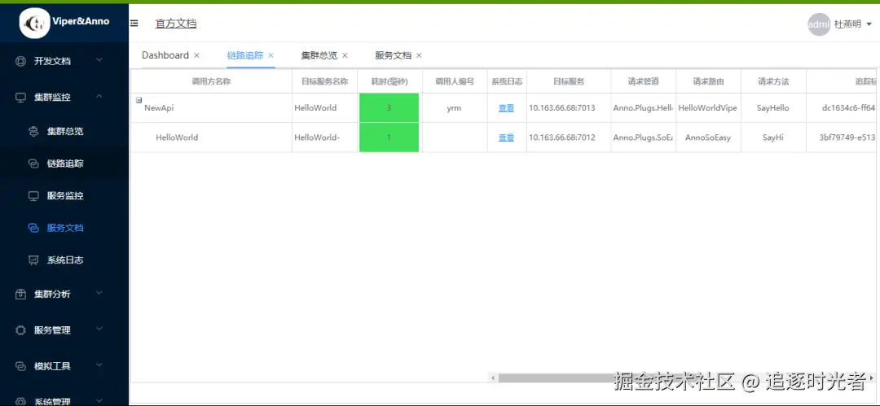Click the hamburger menu collapse icon

tap(134, 24)
